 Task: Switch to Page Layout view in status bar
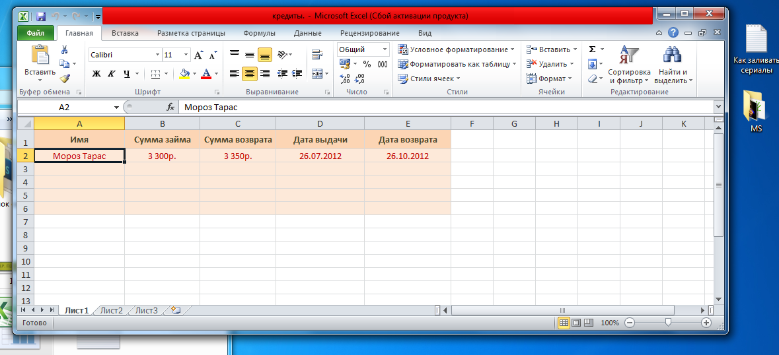tap(575, 322)
